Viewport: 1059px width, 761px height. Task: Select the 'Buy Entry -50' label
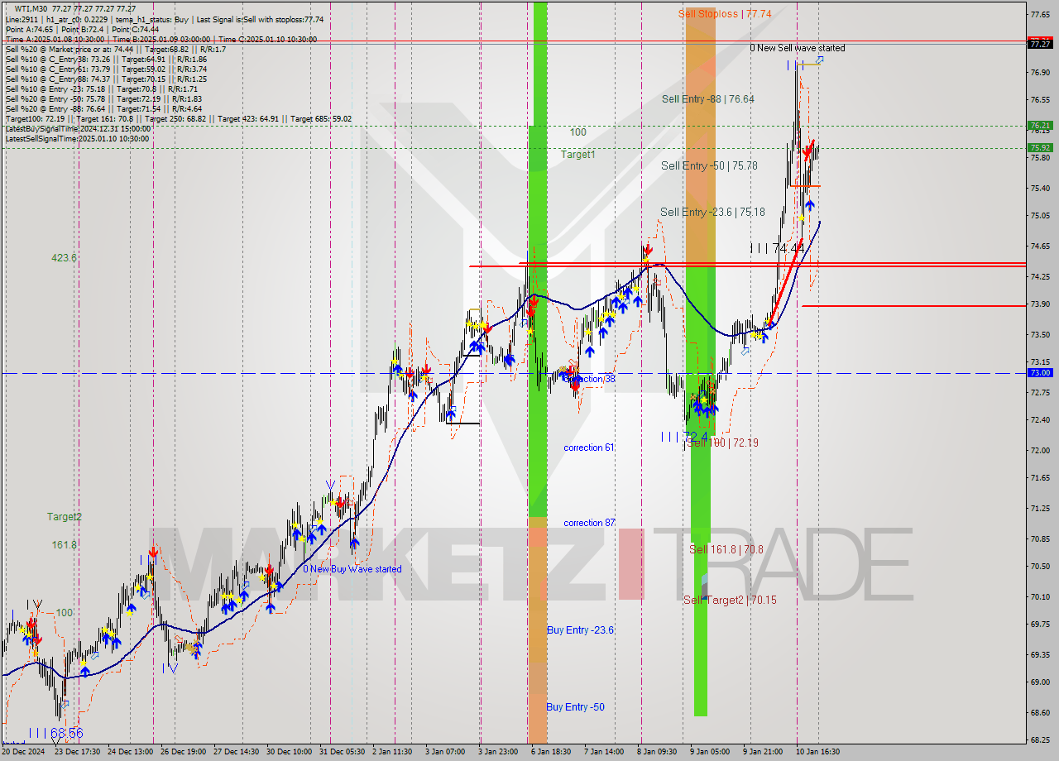click(x=575, y=707)
